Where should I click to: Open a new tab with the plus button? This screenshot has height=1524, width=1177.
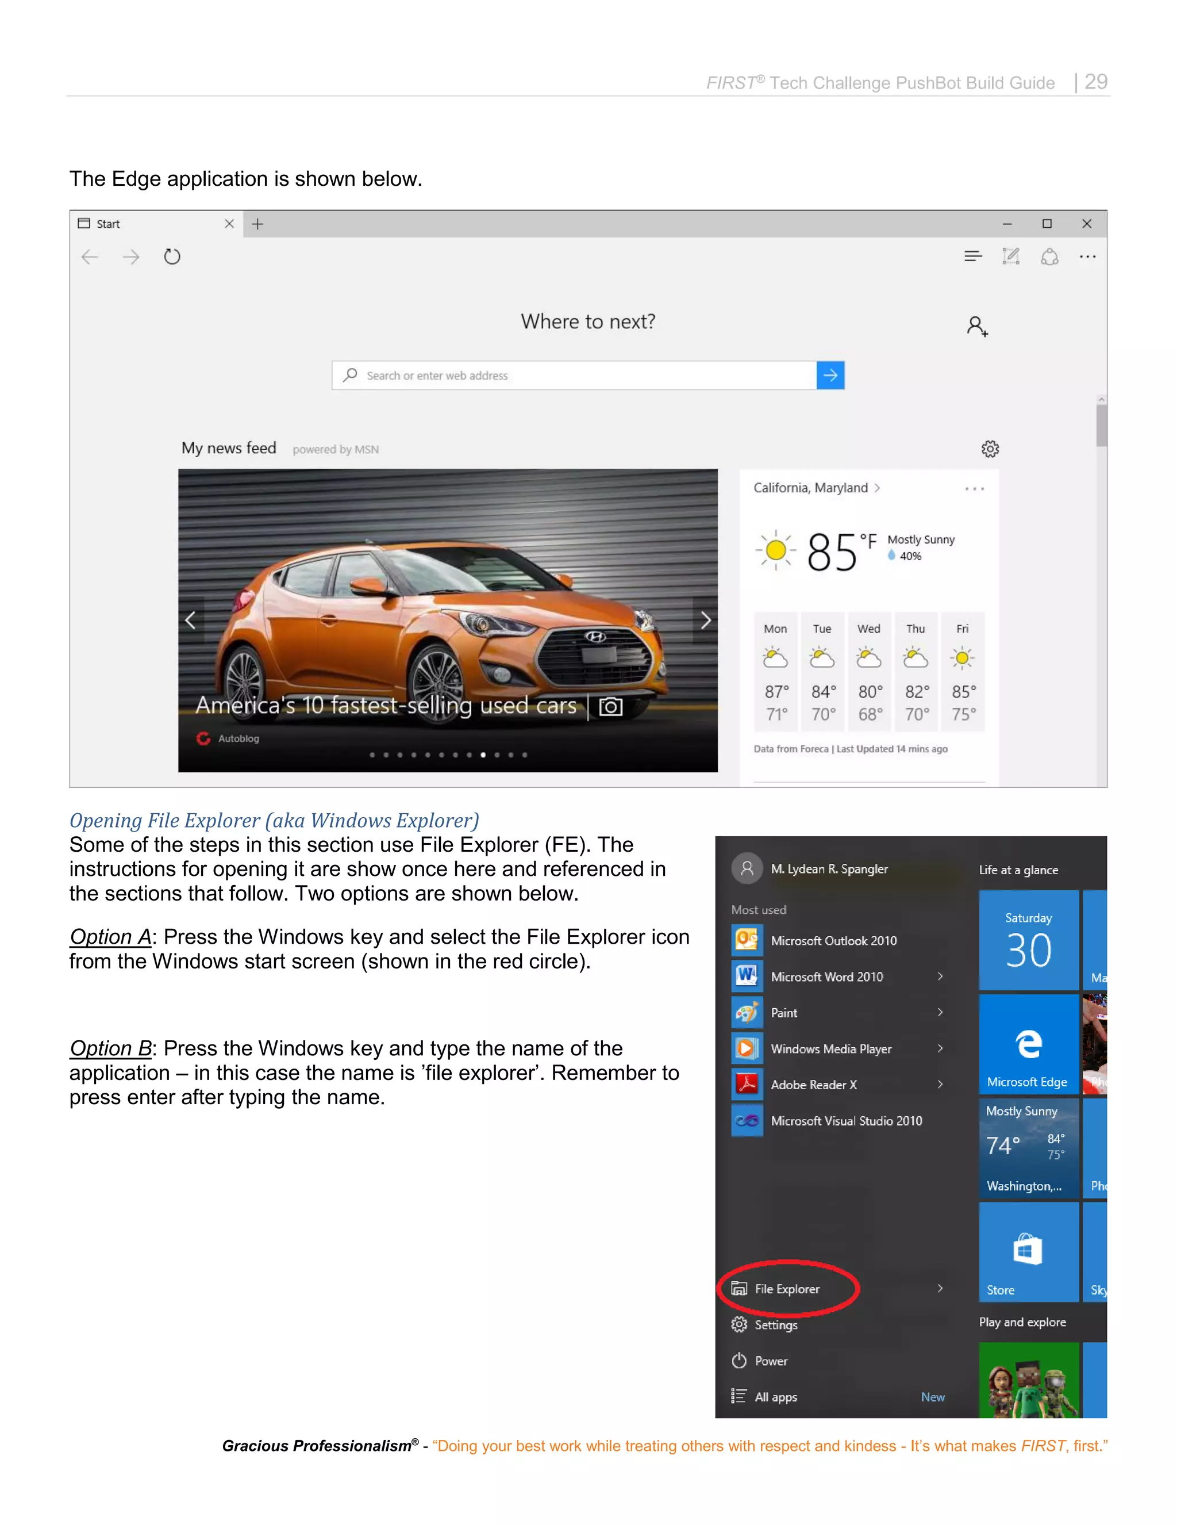[x=257, y=224]
